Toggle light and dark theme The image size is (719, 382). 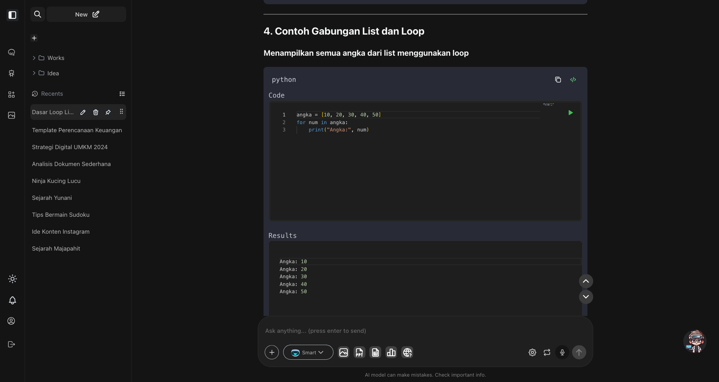[x=12, y=279]
